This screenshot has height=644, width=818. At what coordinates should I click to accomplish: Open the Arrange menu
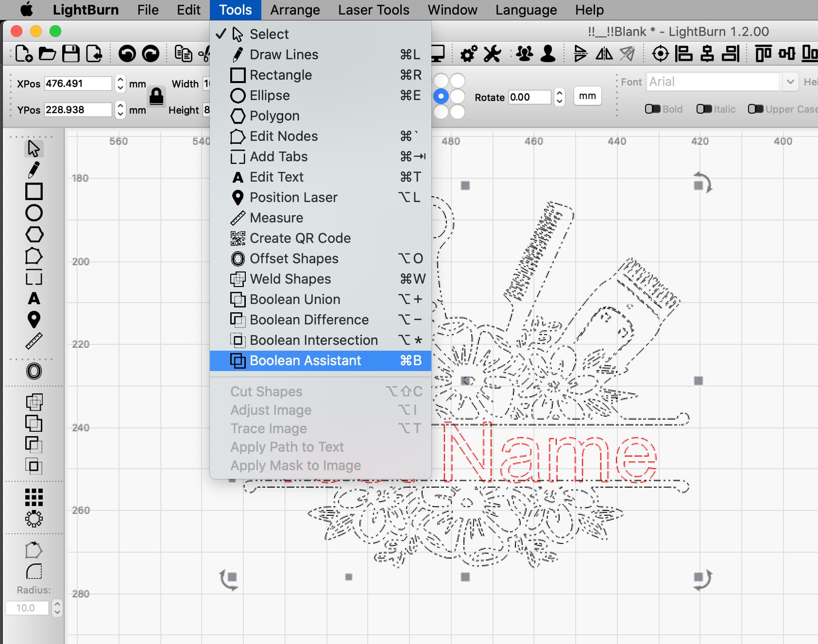point(295,10)
